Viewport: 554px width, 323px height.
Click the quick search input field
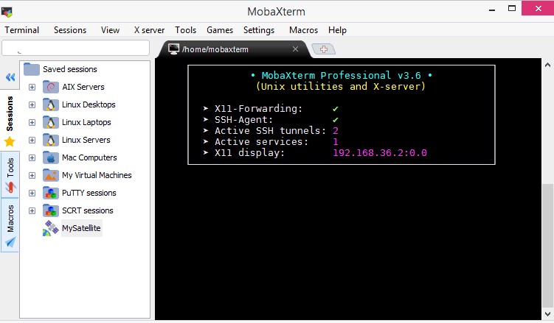click(x=75, y=48)
